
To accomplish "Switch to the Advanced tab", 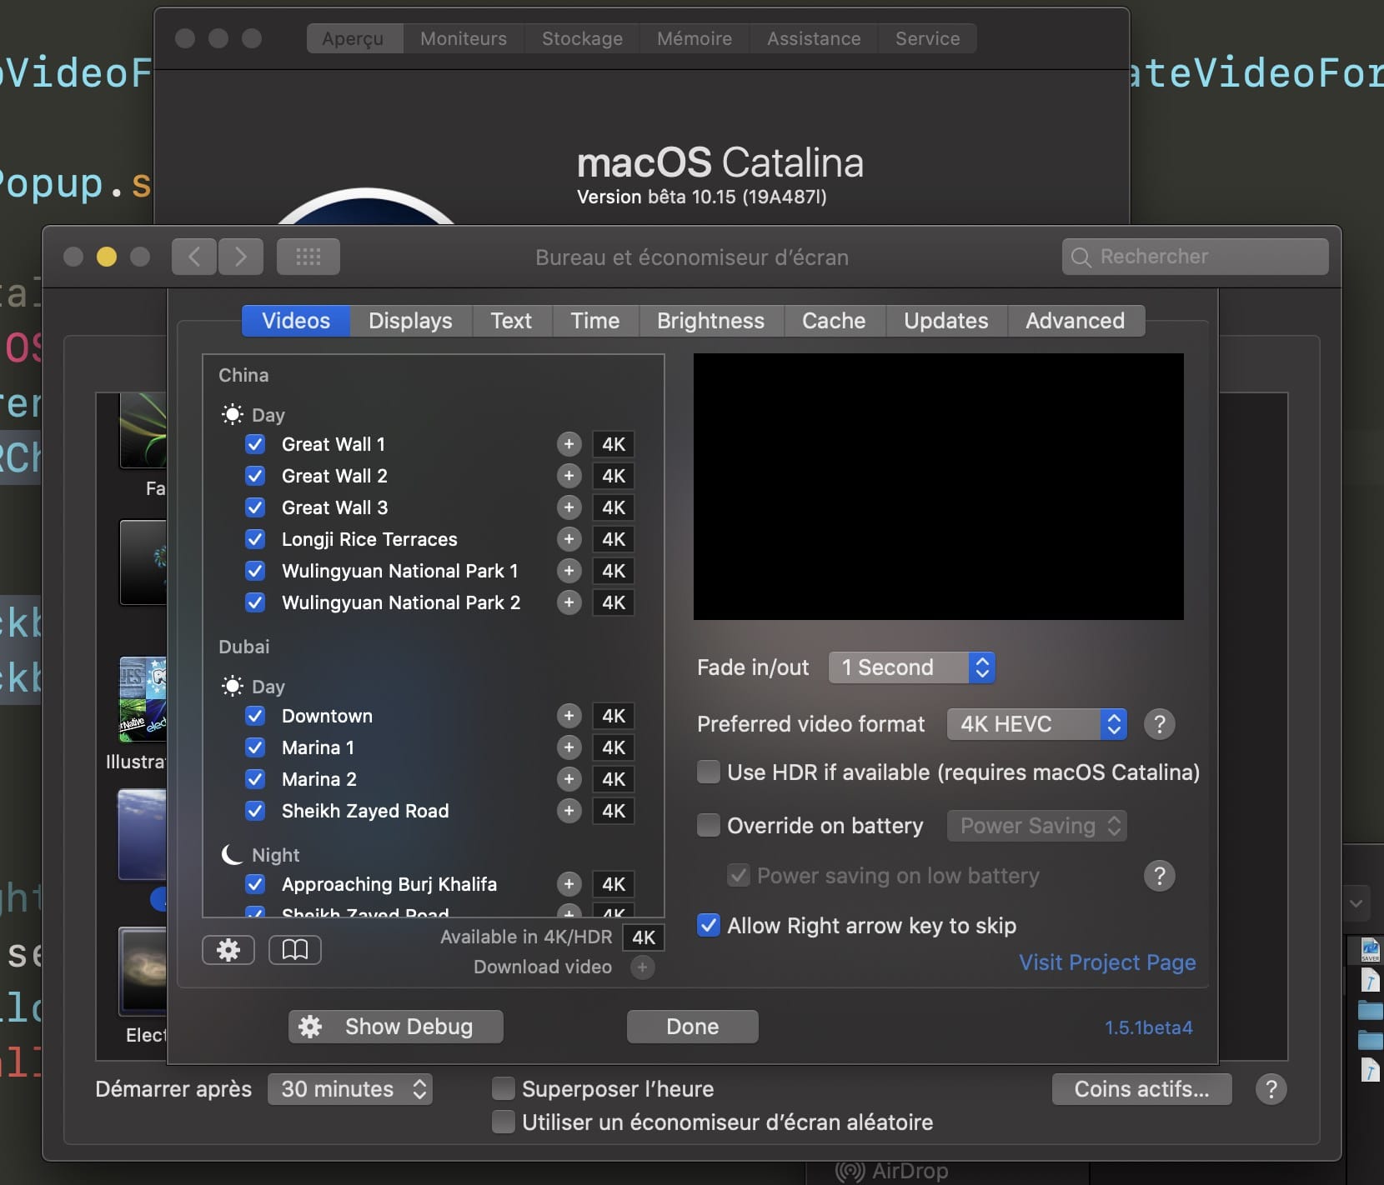I will [1076, 321].
